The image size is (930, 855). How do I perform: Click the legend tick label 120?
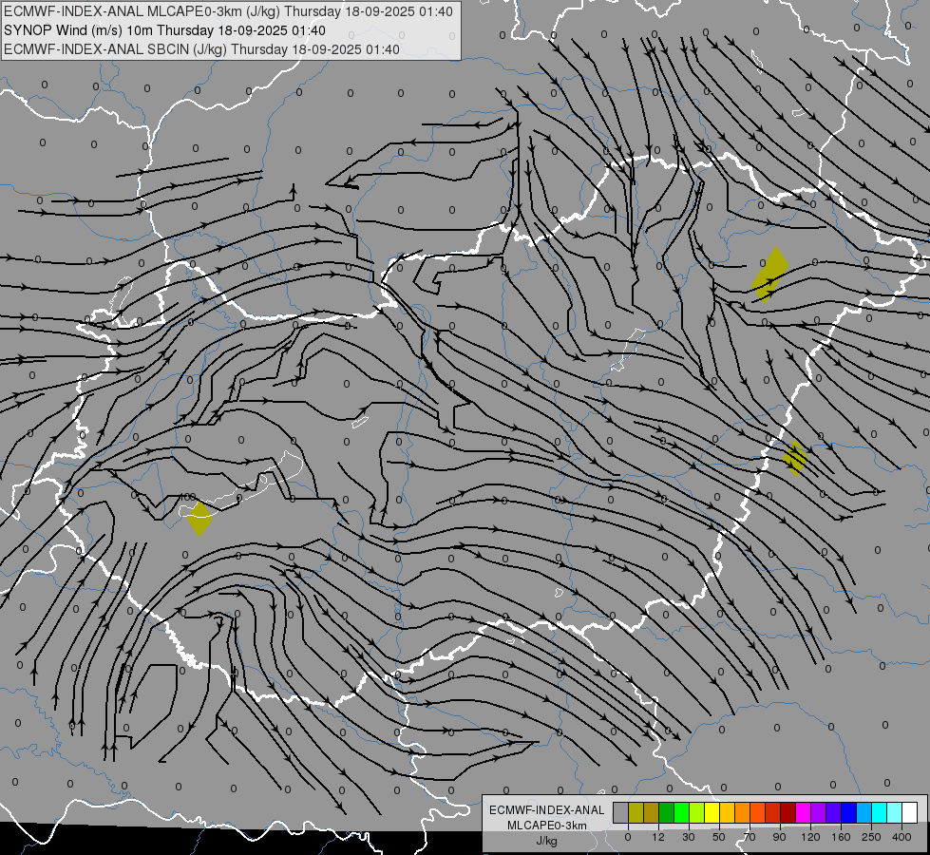[810, 837]
